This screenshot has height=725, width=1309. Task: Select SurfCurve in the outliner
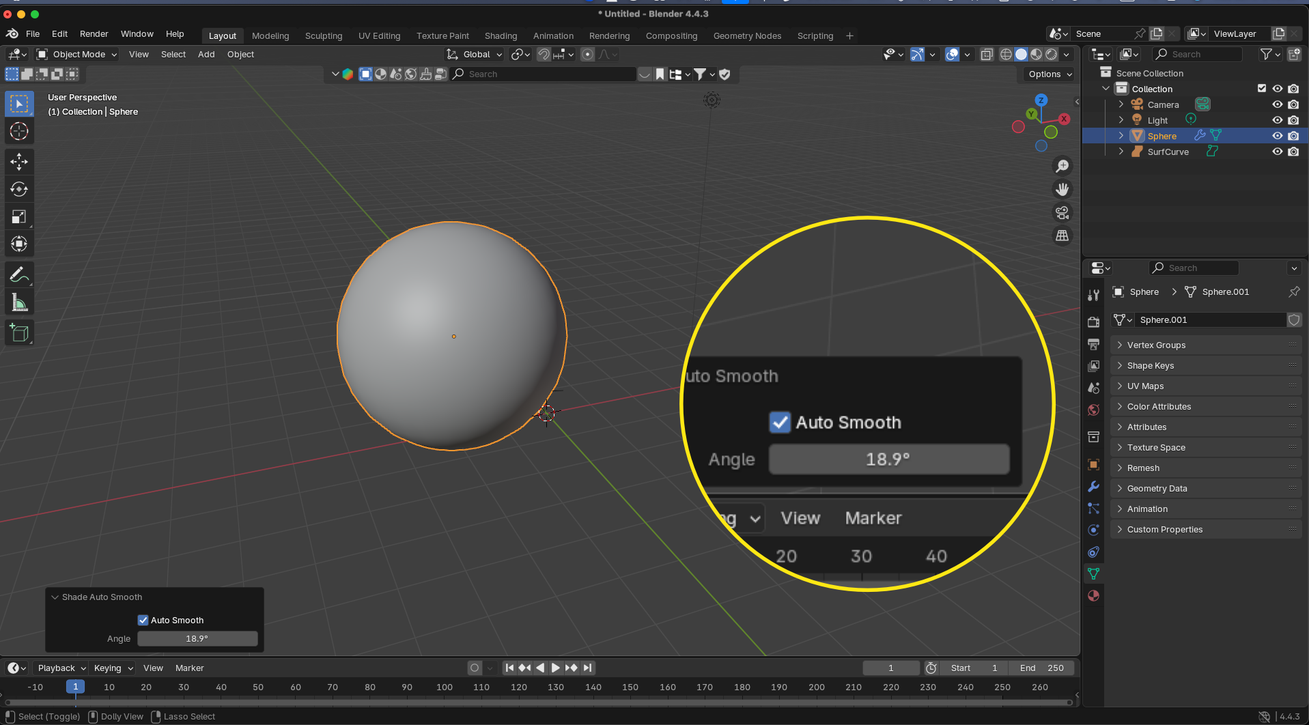coord(1168,152)
